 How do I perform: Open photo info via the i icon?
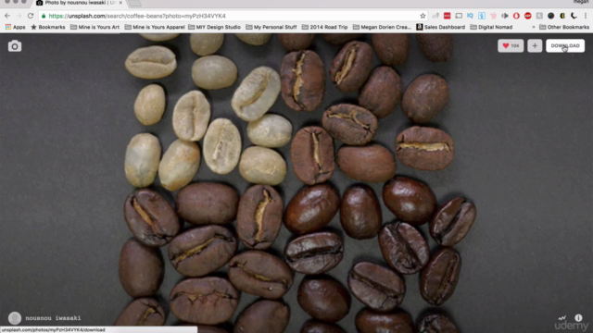click(578, 317)
